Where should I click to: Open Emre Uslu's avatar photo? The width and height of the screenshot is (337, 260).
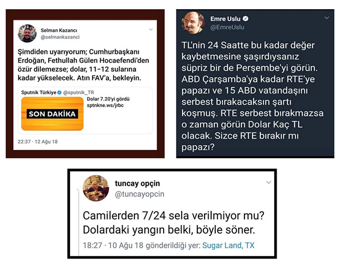click(193, 23)
